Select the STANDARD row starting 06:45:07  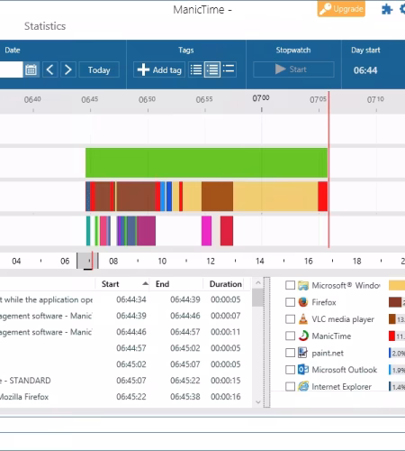(x=125, y=381)
